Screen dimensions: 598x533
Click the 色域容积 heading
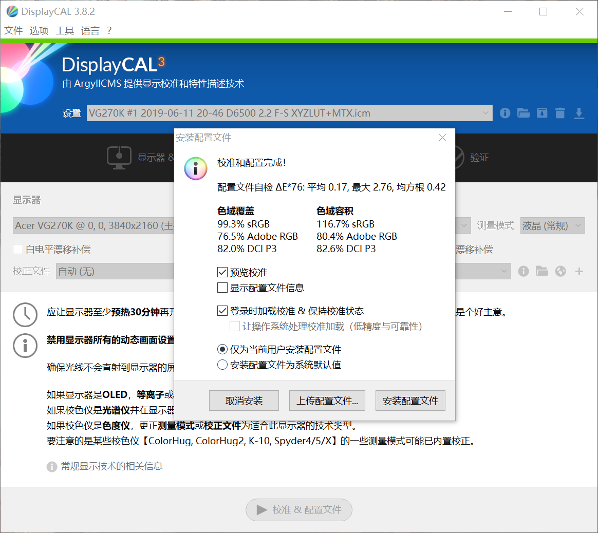(x=335, y=211)
